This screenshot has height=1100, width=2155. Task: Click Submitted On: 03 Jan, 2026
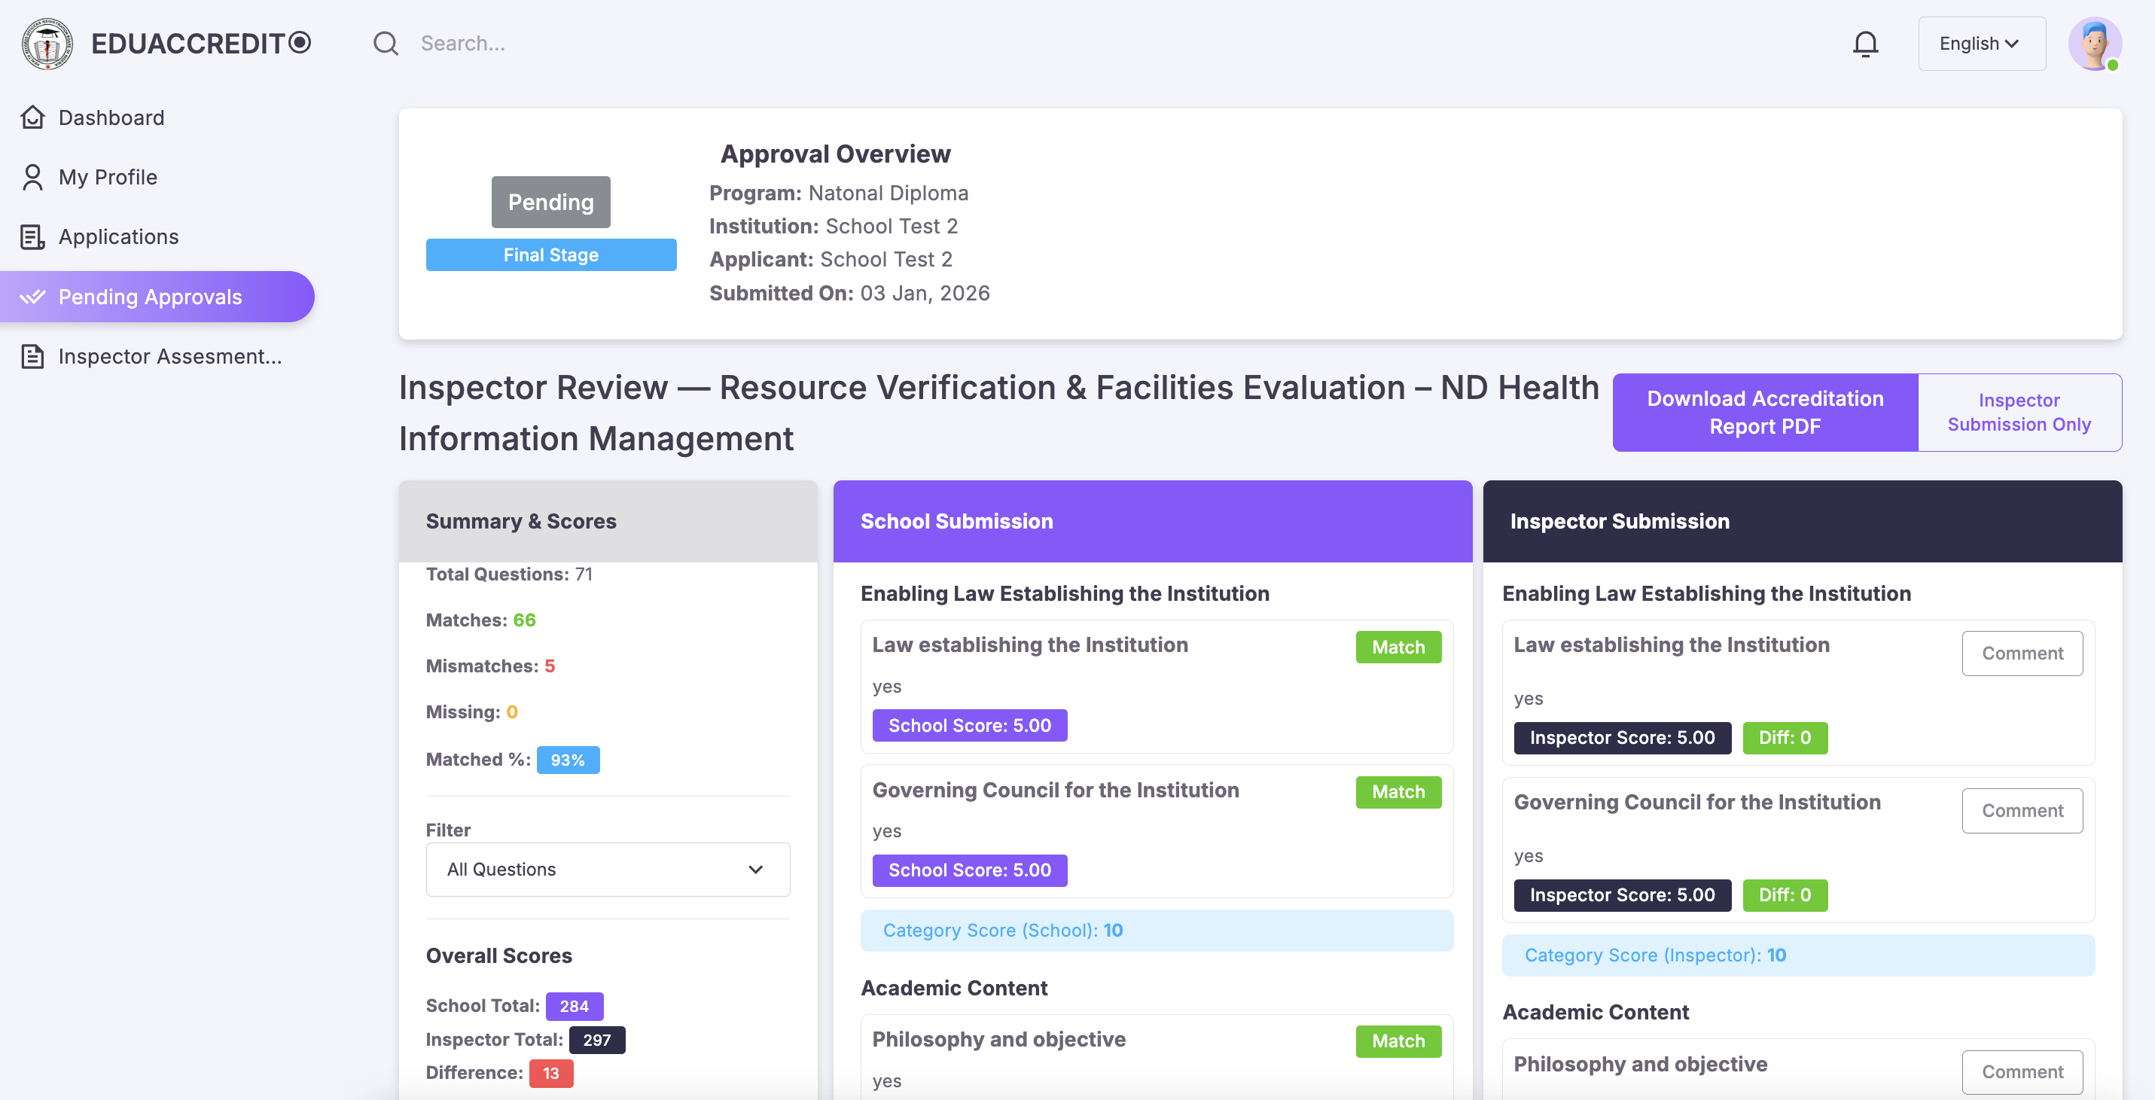click(x=849, y=294)
